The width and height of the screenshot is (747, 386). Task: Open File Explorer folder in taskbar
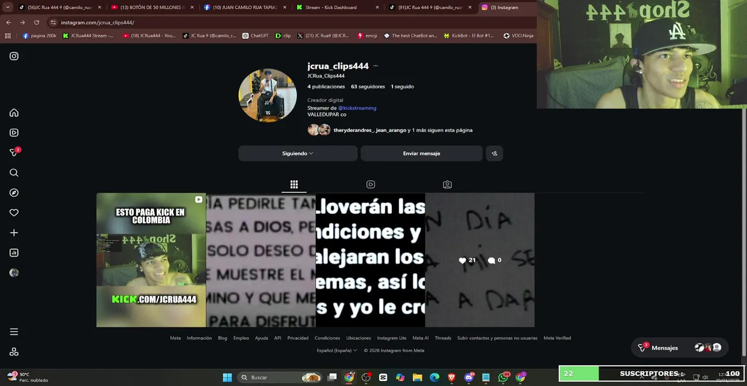click(x=418, y=377)
